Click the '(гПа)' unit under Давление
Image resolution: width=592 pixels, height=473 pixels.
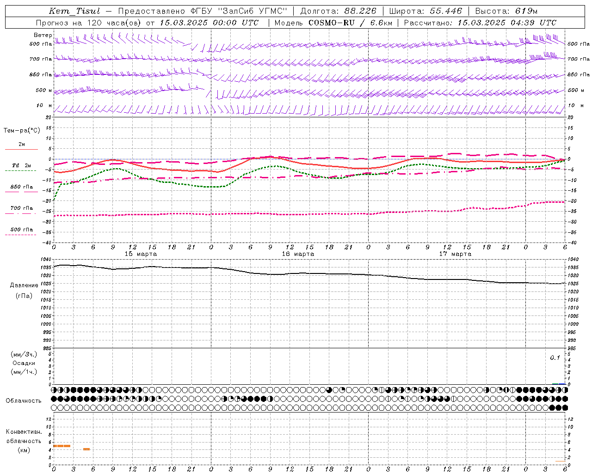tap(24, 296)
